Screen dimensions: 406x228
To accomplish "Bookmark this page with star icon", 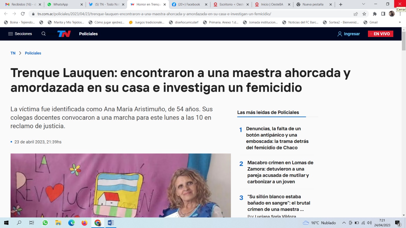I will point(364,14).
